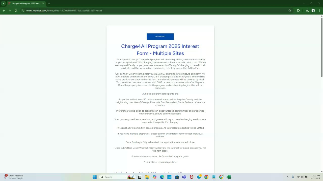The image size is (323, 181).
Task: Open the Windows Start menu
Action: 95,177
